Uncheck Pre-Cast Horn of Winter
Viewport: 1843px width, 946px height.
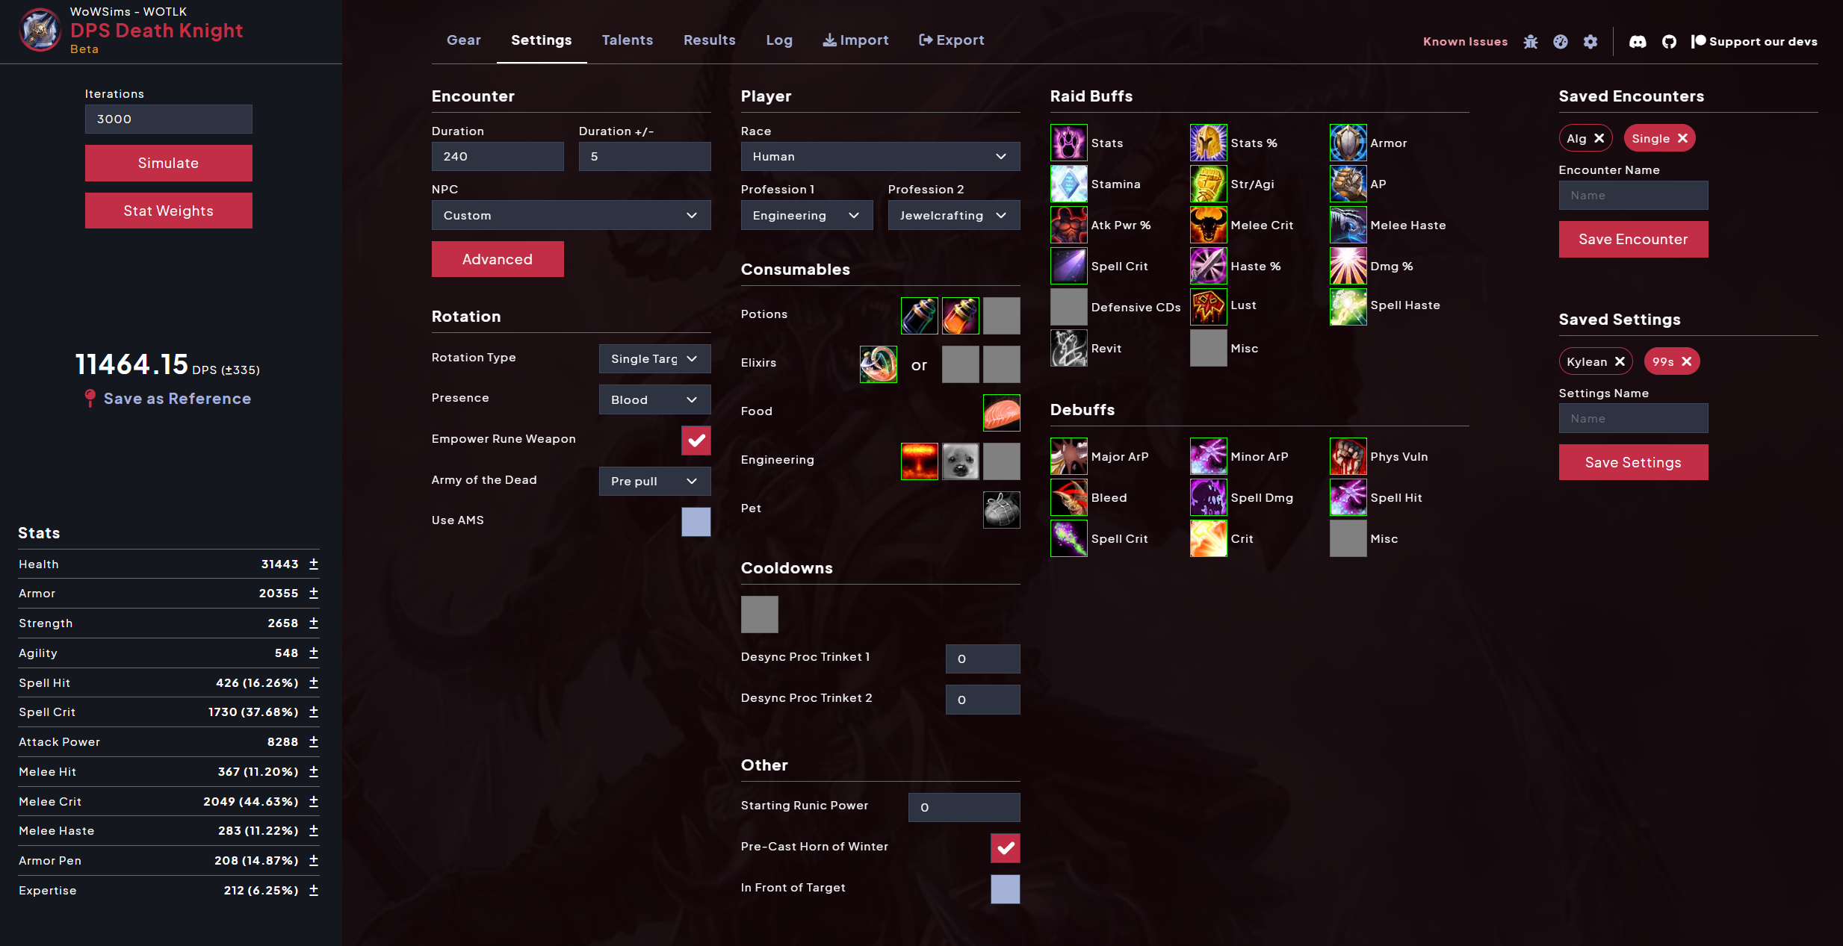pyautogui.click(x=1006, y=848)
